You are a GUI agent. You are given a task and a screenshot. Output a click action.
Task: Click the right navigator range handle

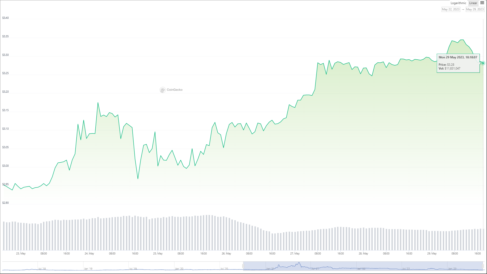pos(483,266)
